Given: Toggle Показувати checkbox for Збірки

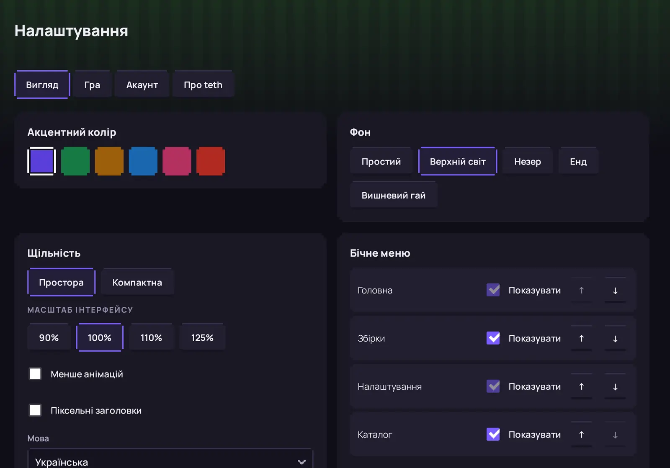Looking at the screenshot, I should [493, 338].
